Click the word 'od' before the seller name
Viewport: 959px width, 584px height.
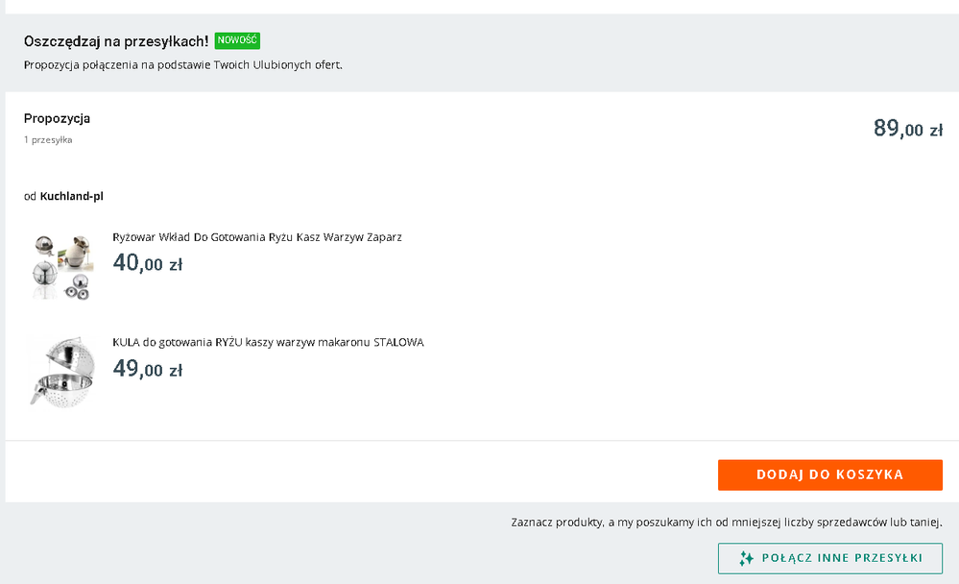point(30,196)
